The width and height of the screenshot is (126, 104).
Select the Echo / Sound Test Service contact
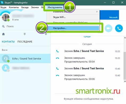[25, 58]
